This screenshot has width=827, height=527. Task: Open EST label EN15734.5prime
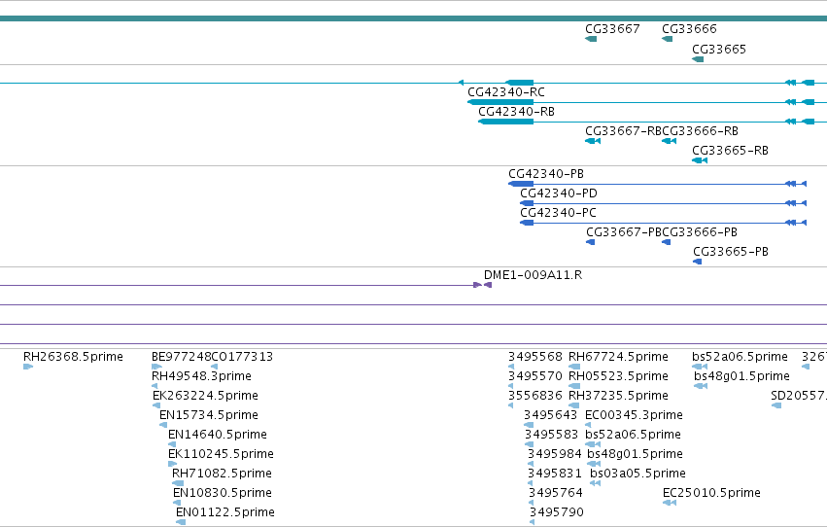click(x=208, y=416)
